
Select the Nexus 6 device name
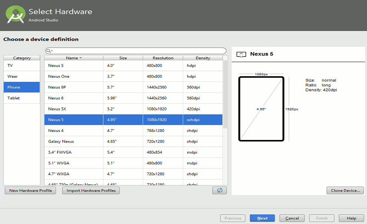pyautogui.click(x=56, y=98)
